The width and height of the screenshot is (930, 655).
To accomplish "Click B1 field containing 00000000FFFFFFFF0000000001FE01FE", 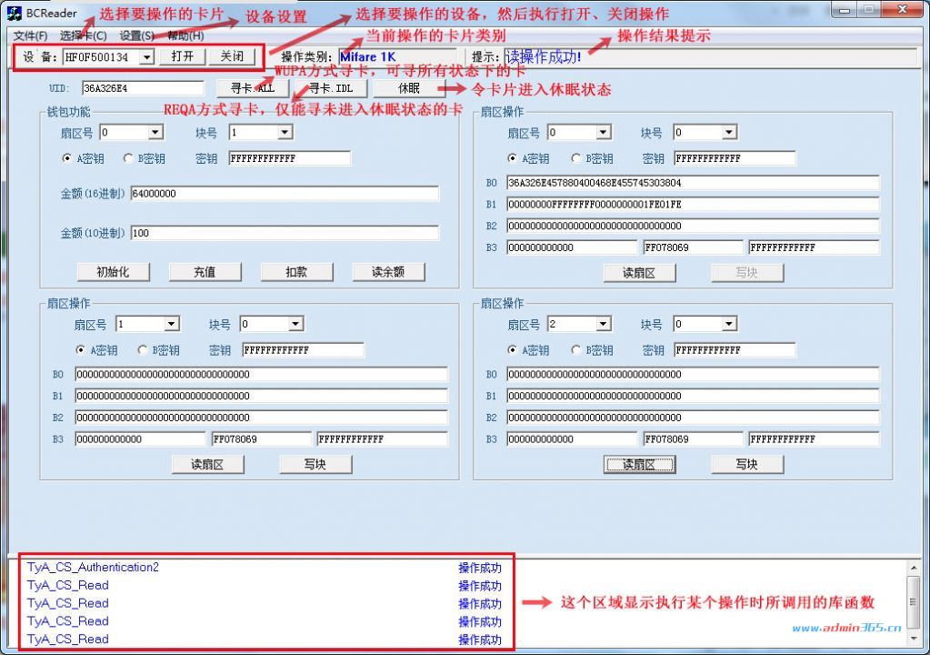I will tap(693, 204).
